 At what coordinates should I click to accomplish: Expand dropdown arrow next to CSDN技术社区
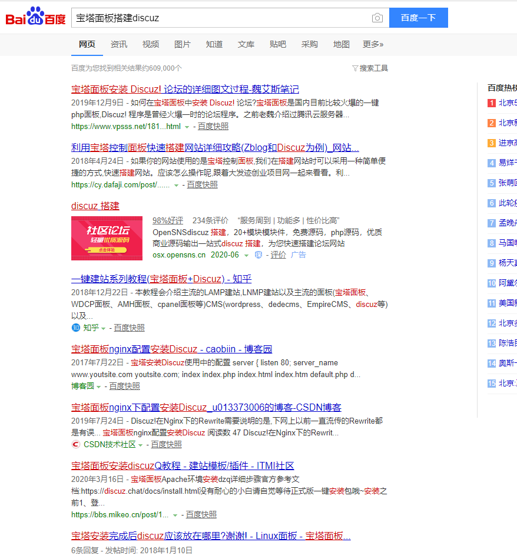pos(140,445)
